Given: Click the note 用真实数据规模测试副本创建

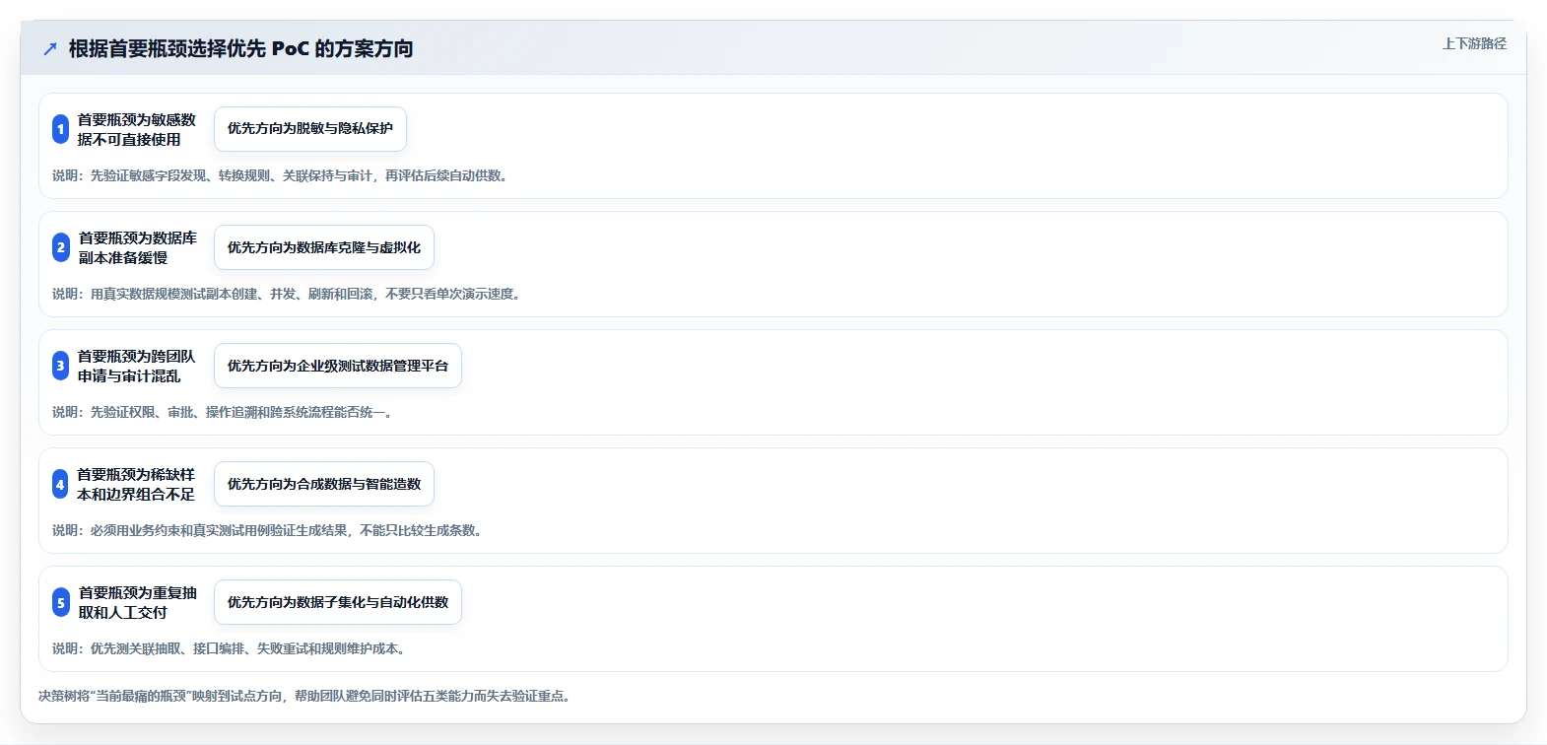Looking at the screenshot, I should [x=287, y=294].
